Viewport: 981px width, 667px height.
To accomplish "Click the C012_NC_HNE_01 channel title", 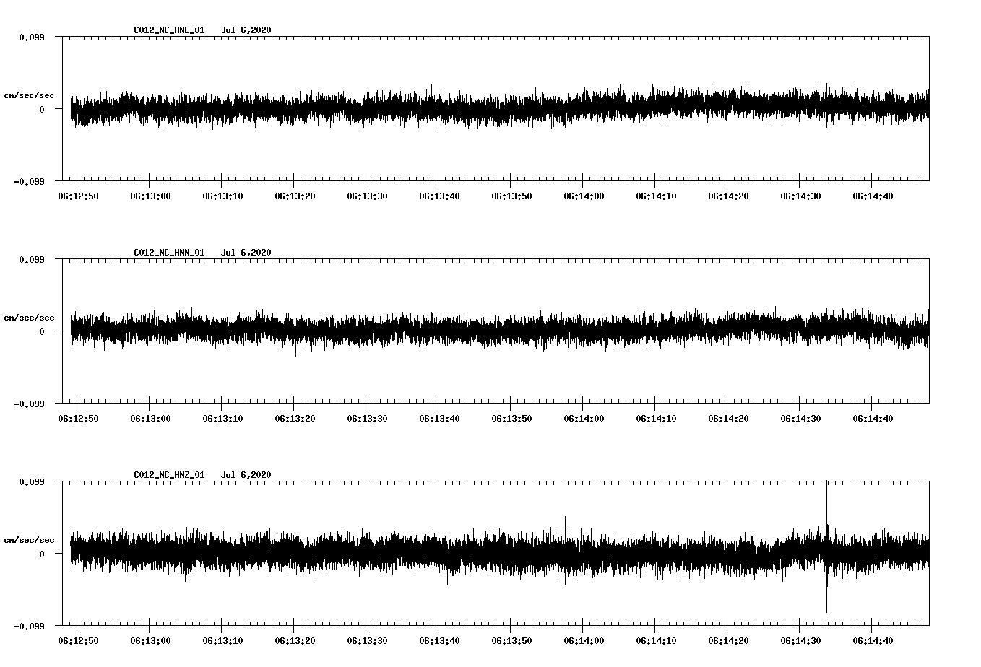I will coord(169,30).
